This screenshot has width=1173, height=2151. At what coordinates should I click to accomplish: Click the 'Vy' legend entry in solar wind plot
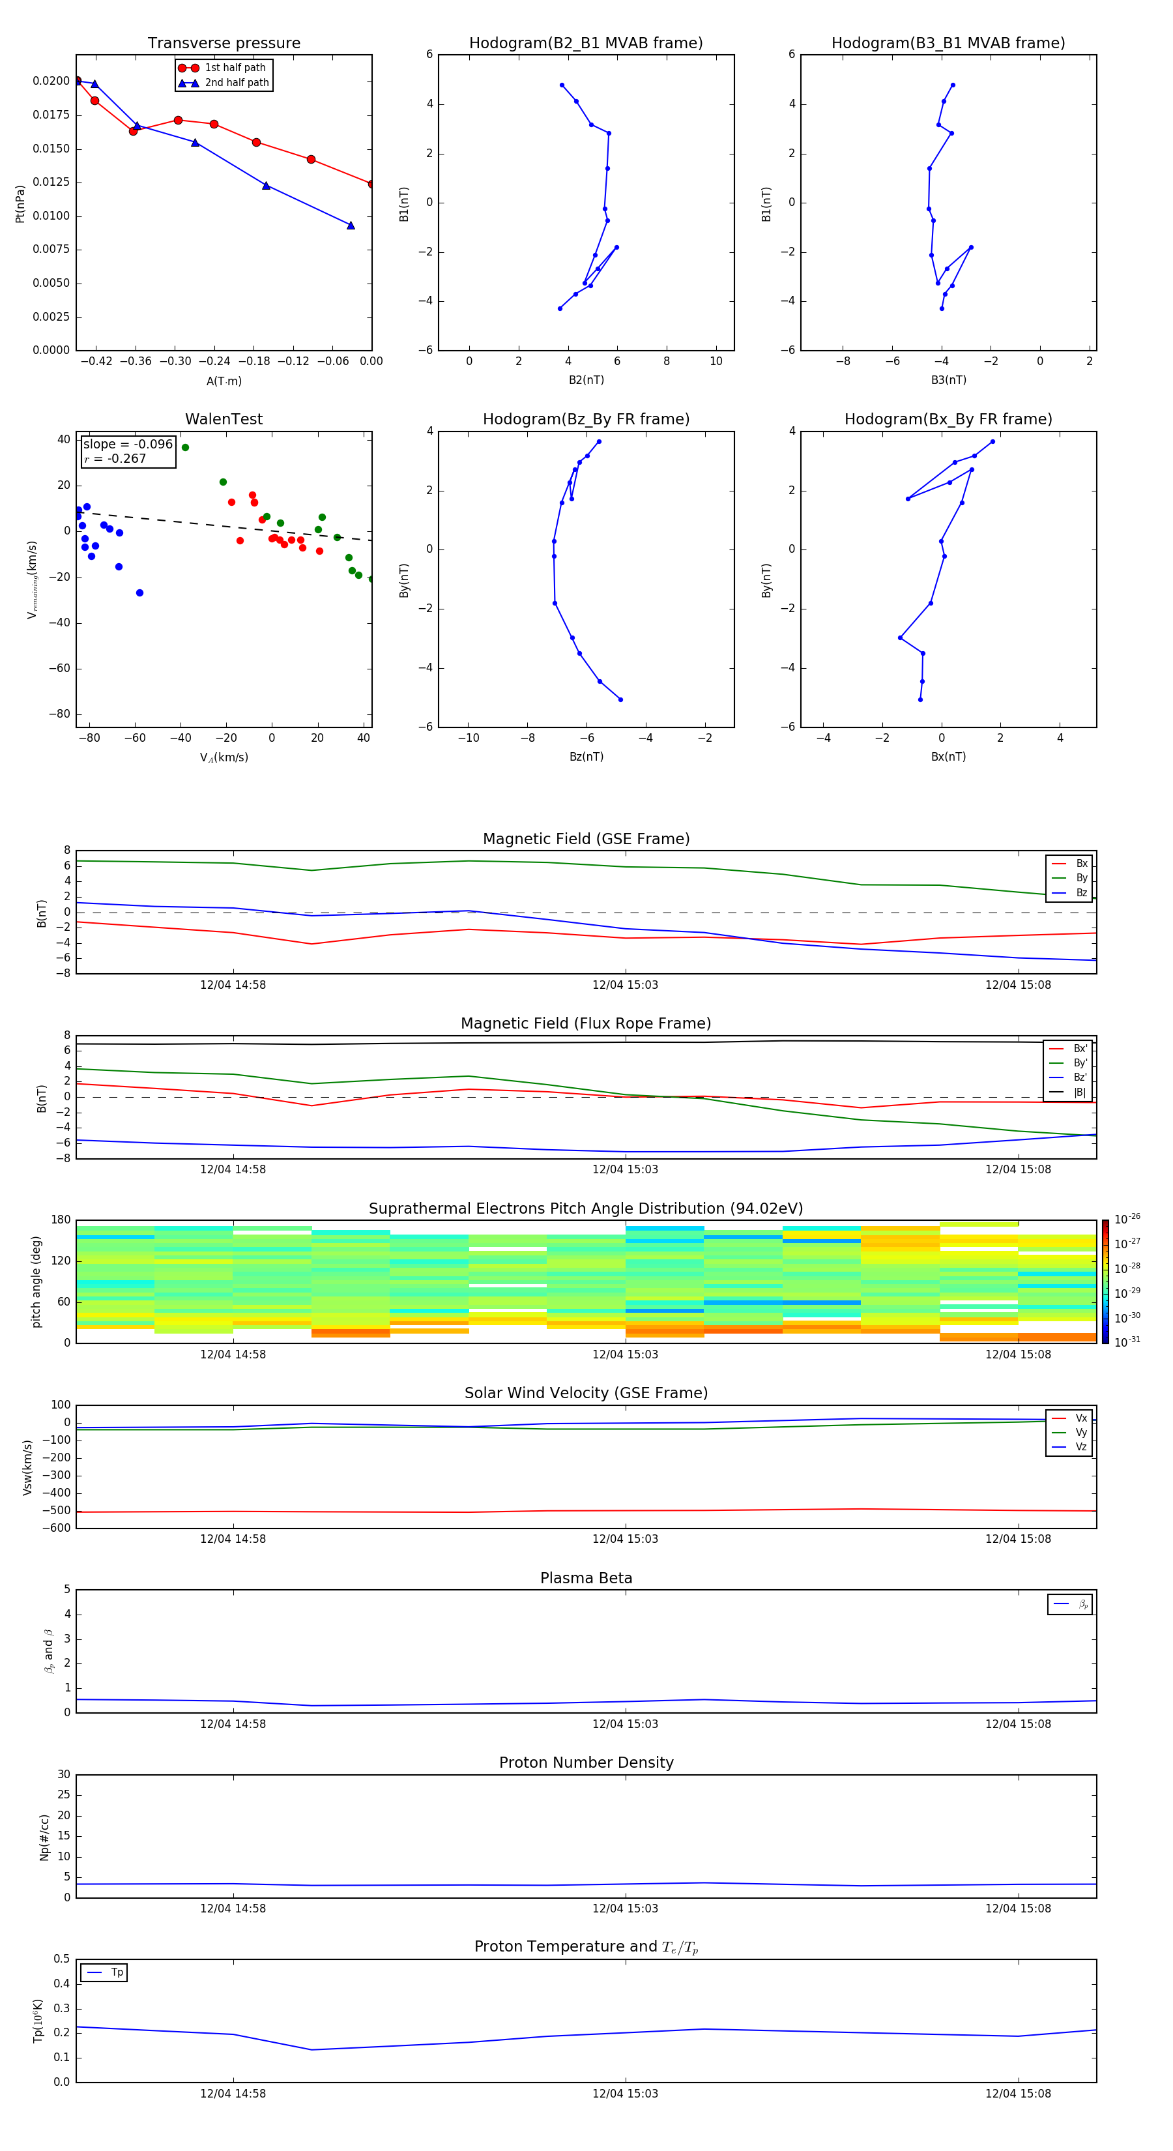pyautogui.click(x=1069, y=1432)
